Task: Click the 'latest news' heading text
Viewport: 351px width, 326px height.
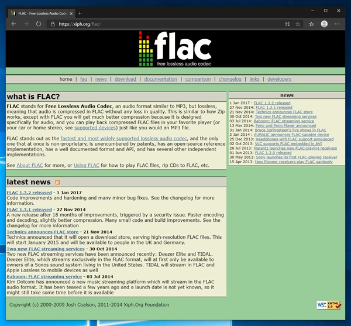Action: [29, 182]
